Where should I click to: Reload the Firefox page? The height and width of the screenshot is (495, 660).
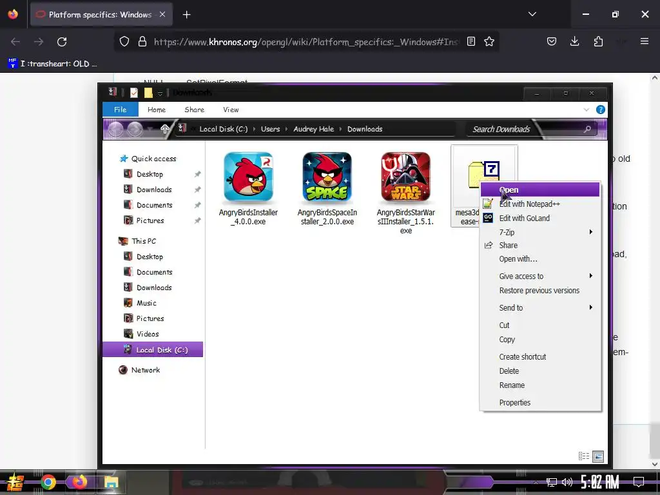(x=62, y=42)
